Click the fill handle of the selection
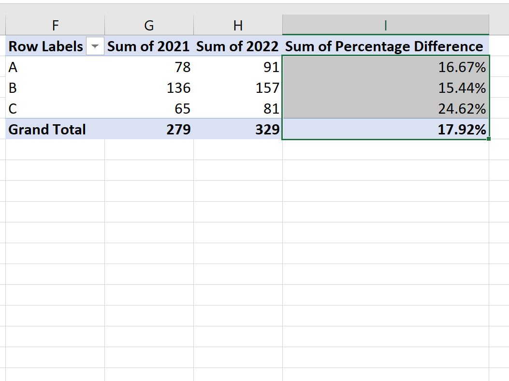 point(488,139)
